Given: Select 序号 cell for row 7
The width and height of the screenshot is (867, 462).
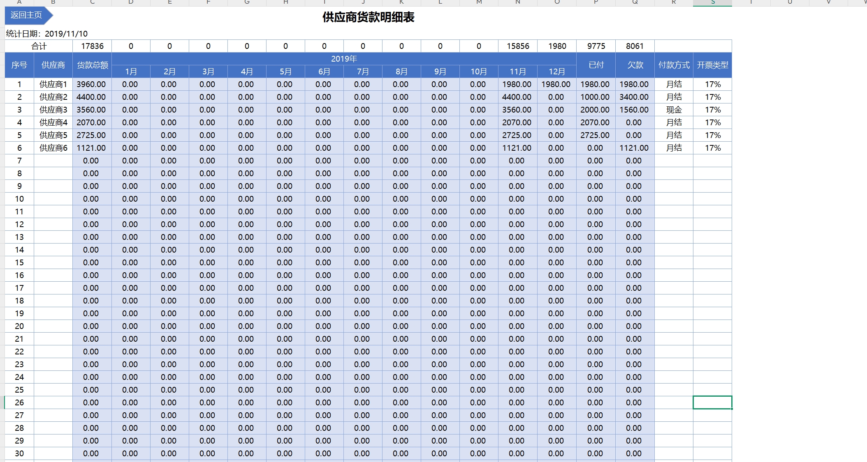Looking at the screenshot, I should pyautogui.click(x=19, y=161).
